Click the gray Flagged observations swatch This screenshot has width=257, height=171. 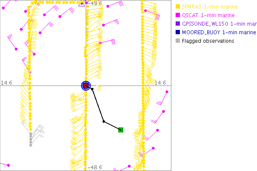(x=178, y=41)
